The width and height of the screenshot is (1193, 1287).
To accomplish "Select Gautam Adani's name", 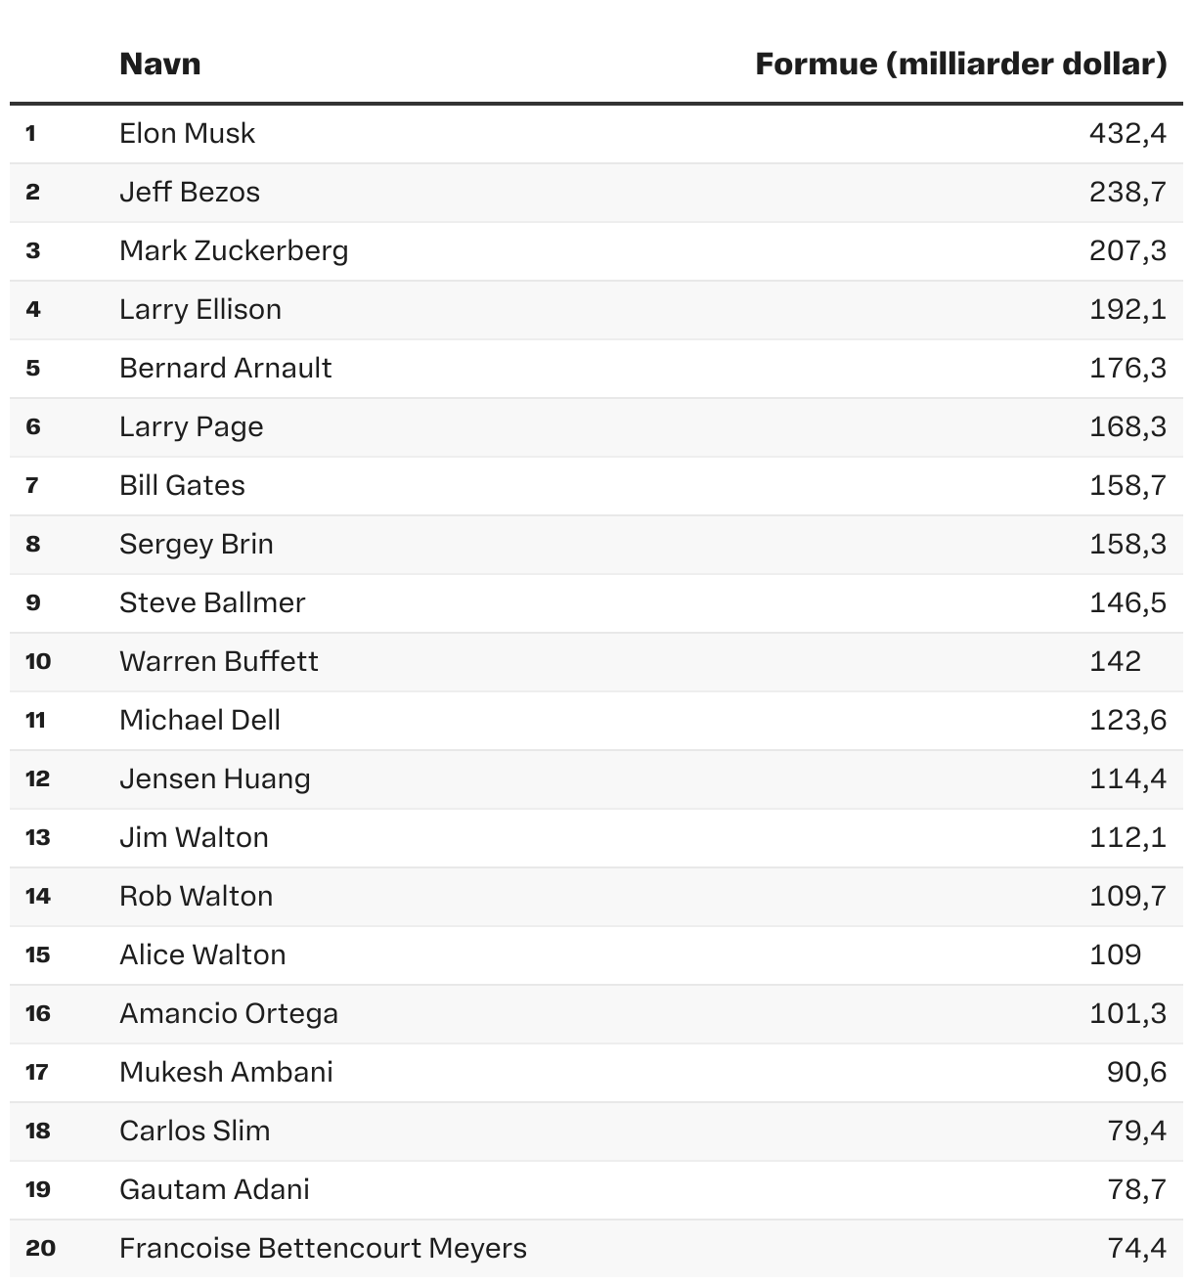I will [214, 1189].
